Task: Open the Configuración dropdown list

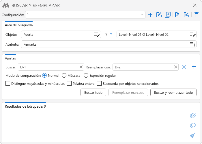Action: [142, 15]
